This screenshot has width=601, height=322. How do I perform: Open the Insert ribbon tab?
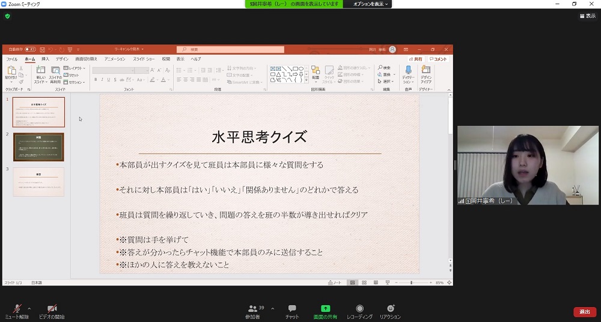[45, 59]
